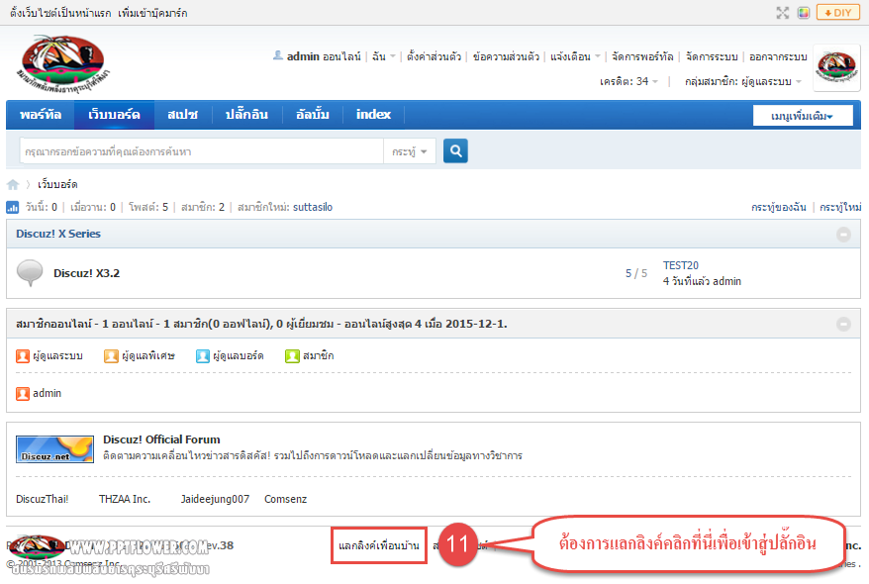Image resolution: width=869 pixels, height=584 pixels.
Task: Click the admin online user icon
Action: click(23, 394)
